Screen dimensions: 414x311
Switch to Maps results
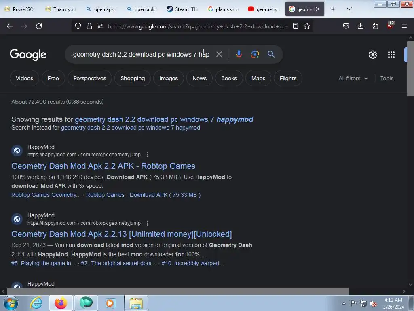click(x=258, y=78)
